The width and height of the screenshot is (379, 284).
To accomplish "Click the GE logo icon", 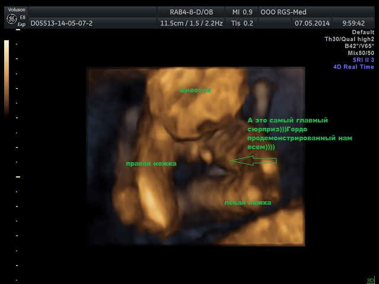I will pos(11,20).
